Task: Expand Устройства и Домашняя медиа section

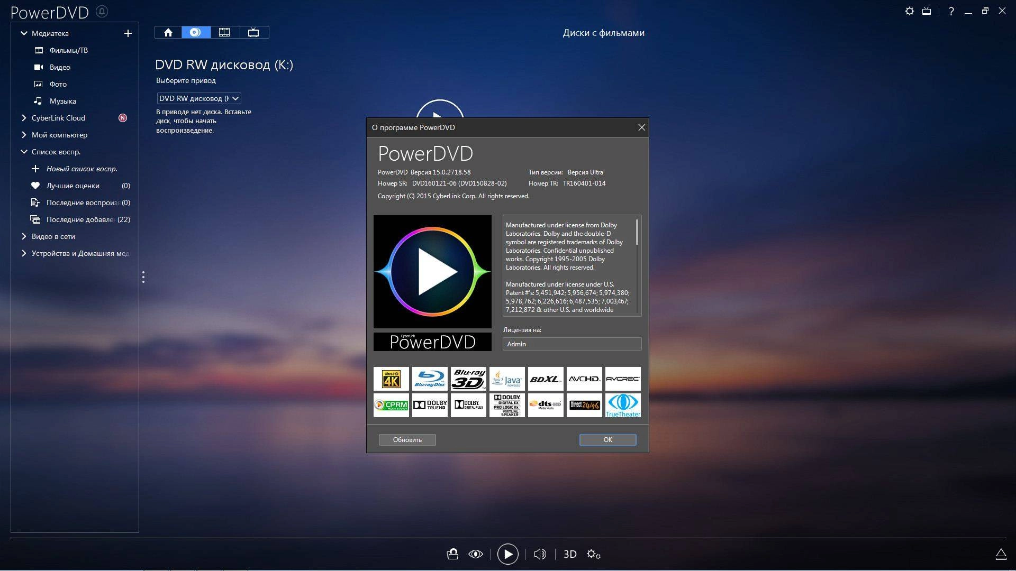Action: (24, 253)
